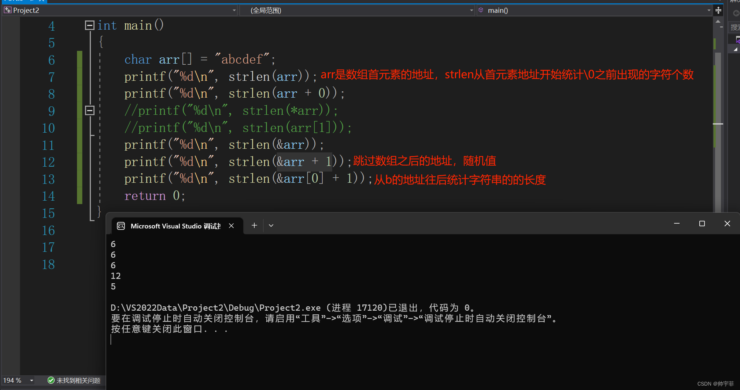Click line number 18 in the gutter
This screenshot has height=390, width=740.
tap(48, 264)
